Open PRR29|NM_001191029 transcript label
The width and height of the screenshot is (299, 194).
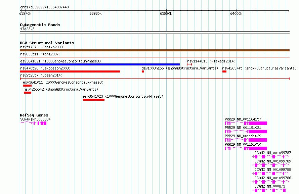click(243, 136)
